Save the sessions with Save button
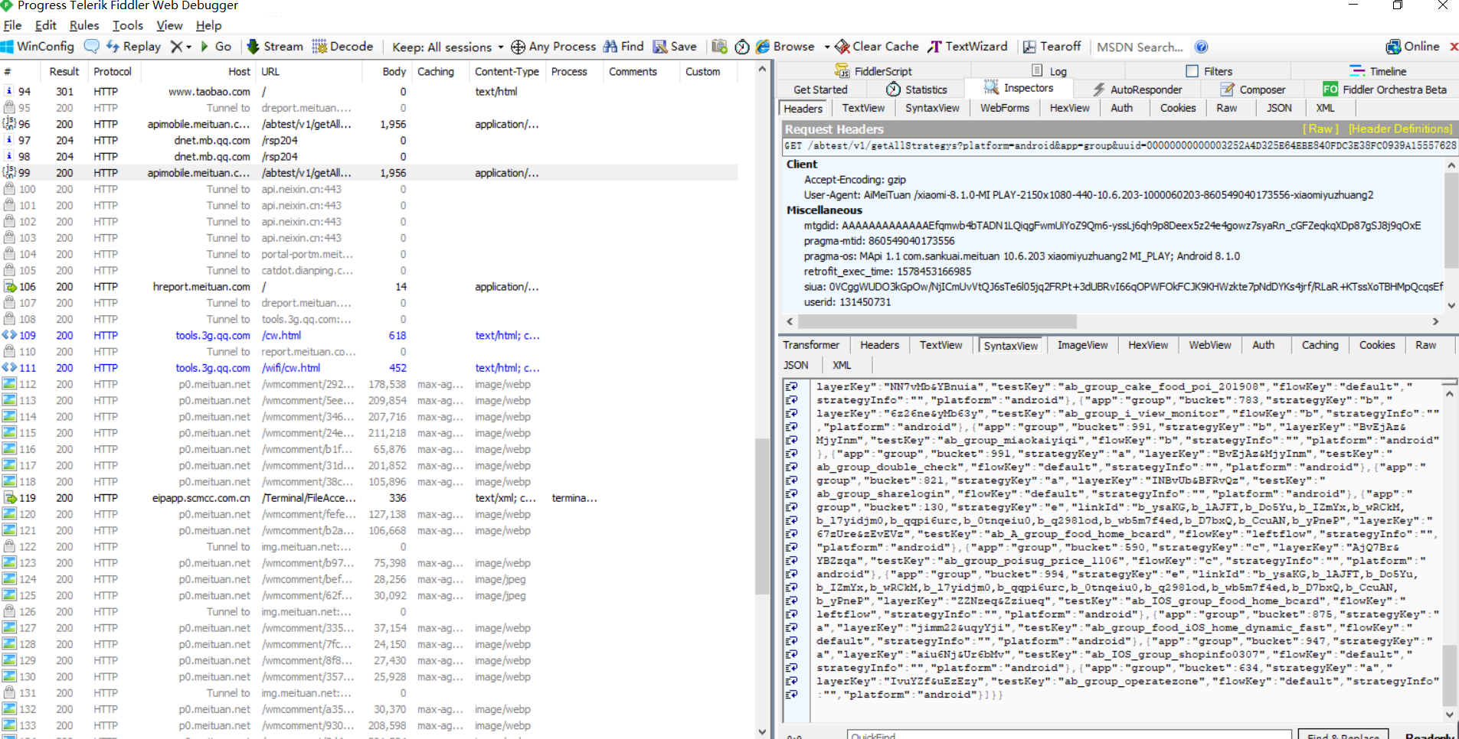This screenshot has height=739, width=1459. pos(675,47)
